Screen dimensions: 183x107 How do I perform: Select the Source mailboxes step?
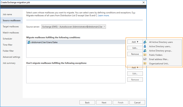(x=11, y=20)
